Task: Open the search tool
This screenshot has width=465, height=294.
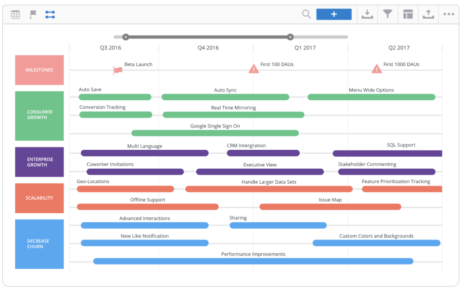Action: coord(306,14)
